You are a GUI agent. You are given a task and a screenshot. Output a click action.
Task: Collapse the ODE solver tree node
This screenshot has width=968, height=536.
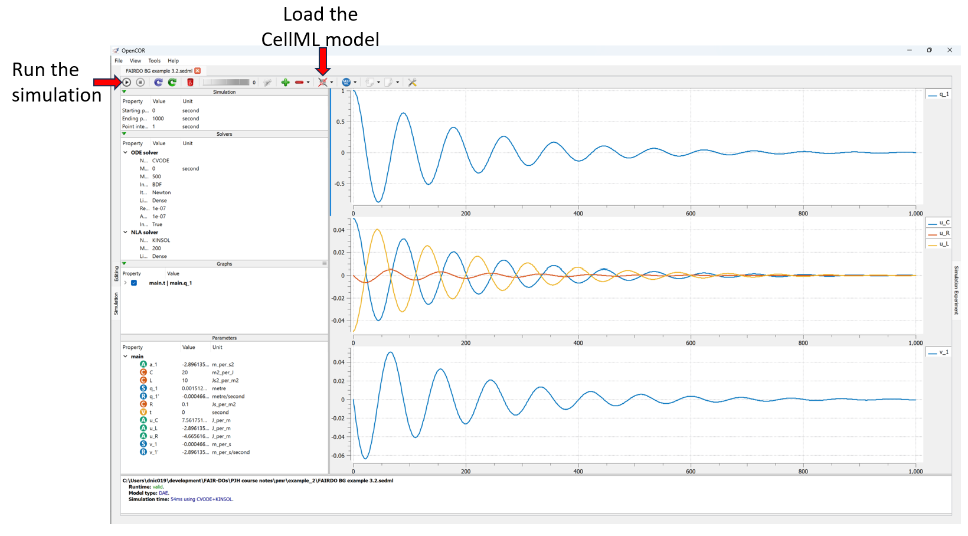point(126,153)
